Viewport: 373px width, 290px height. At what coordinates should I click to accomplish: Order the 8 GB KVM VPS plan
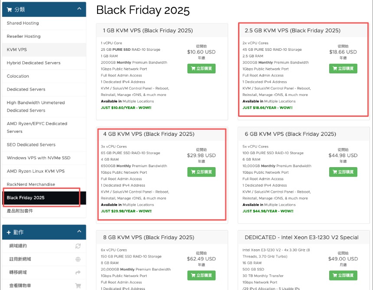201,275
